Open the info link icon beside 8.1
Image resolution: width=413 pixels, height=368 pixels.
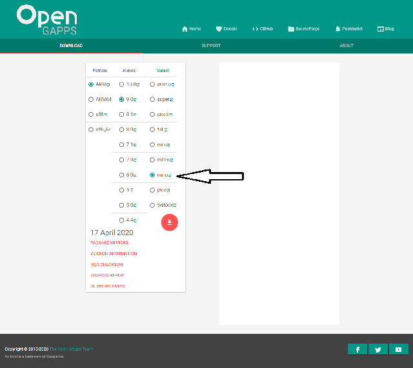pos(135,115)
